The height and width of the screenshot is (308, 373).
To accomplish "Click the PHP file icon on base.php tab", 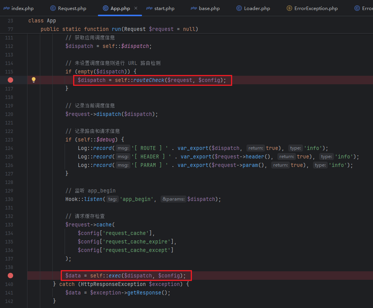I will pyautogui.click(x=194, y=8).
